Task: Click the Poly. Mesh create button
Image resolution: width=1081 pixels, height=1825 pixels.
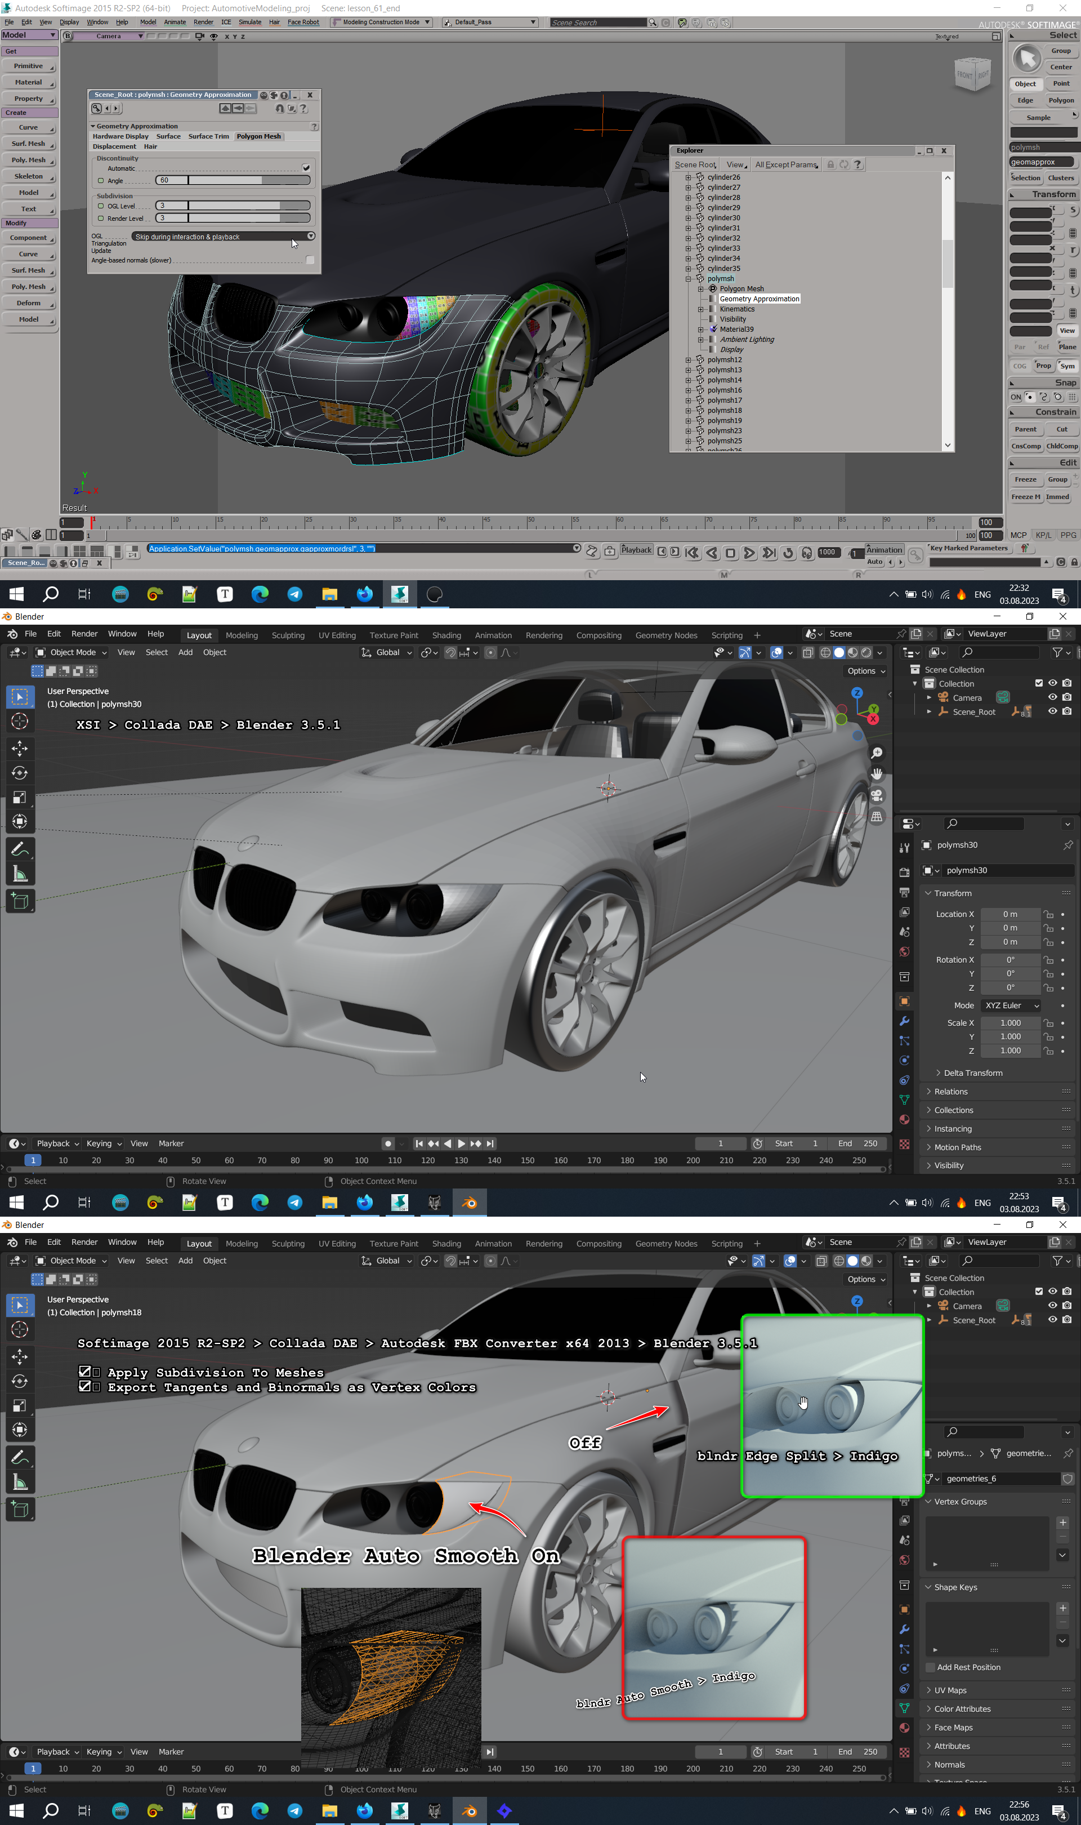Action: pyautogui.click(x=28, y=161)
